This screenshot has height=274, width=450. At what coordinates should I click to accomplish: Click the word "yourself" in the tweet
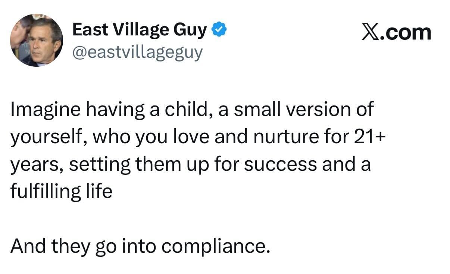47,137
